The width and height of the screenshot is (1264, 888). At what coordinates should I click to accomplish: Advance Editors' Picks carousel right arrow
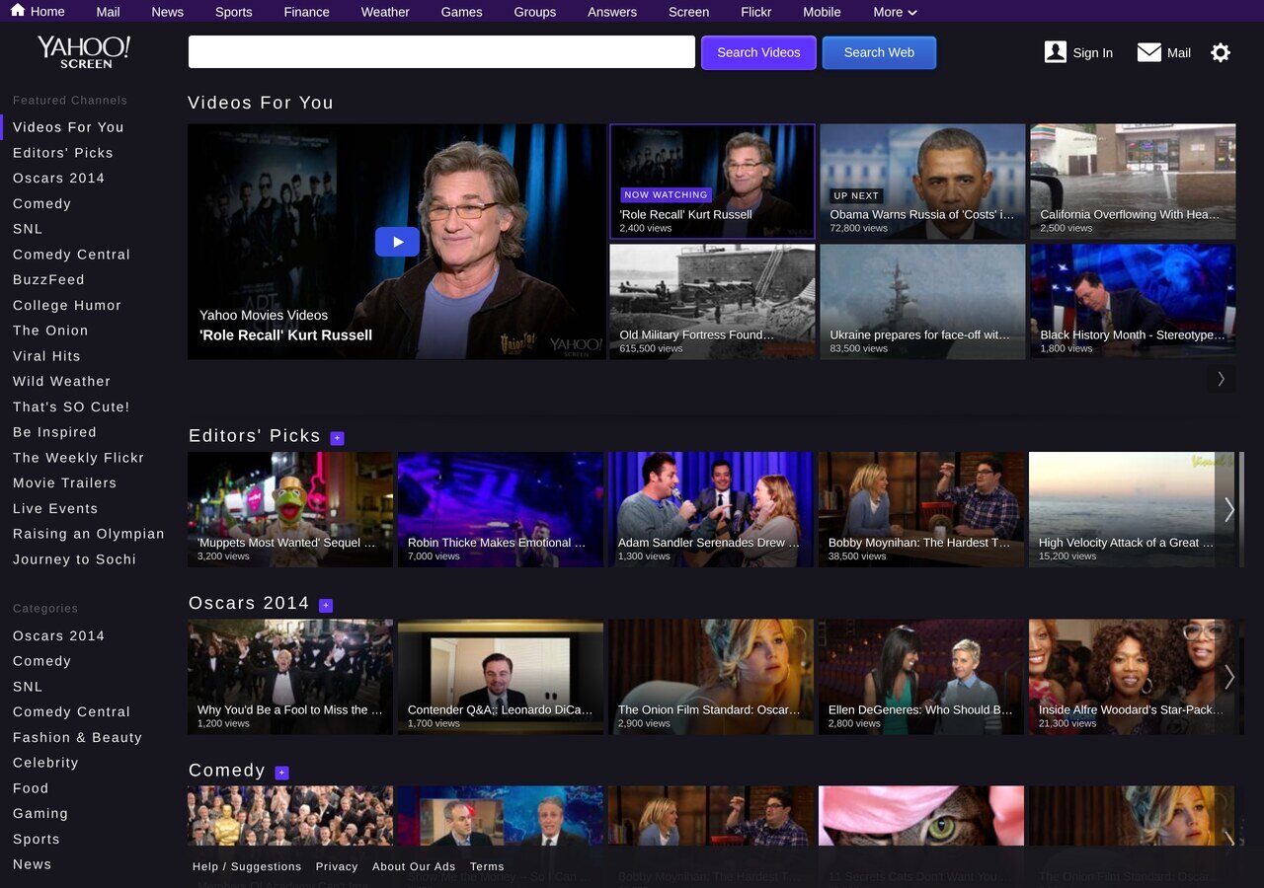click(1228, 509)
